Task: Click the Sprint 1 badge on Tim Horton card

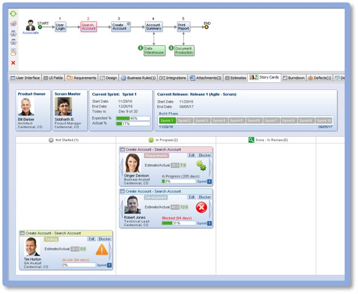Action: pos(109,265)
